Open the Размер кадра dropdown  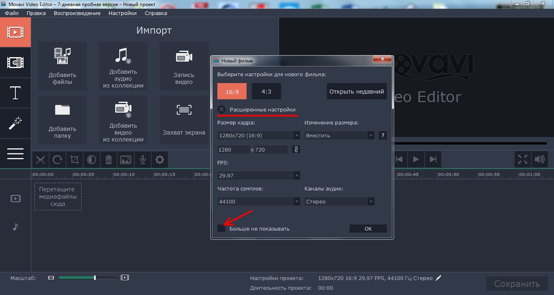coord(259,135)
